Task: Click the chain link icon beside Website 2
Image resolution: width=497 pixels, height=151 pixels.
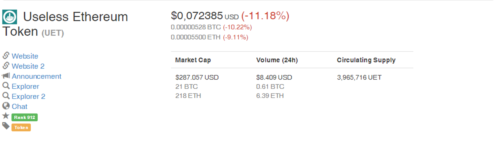Action: click(6, 66)
